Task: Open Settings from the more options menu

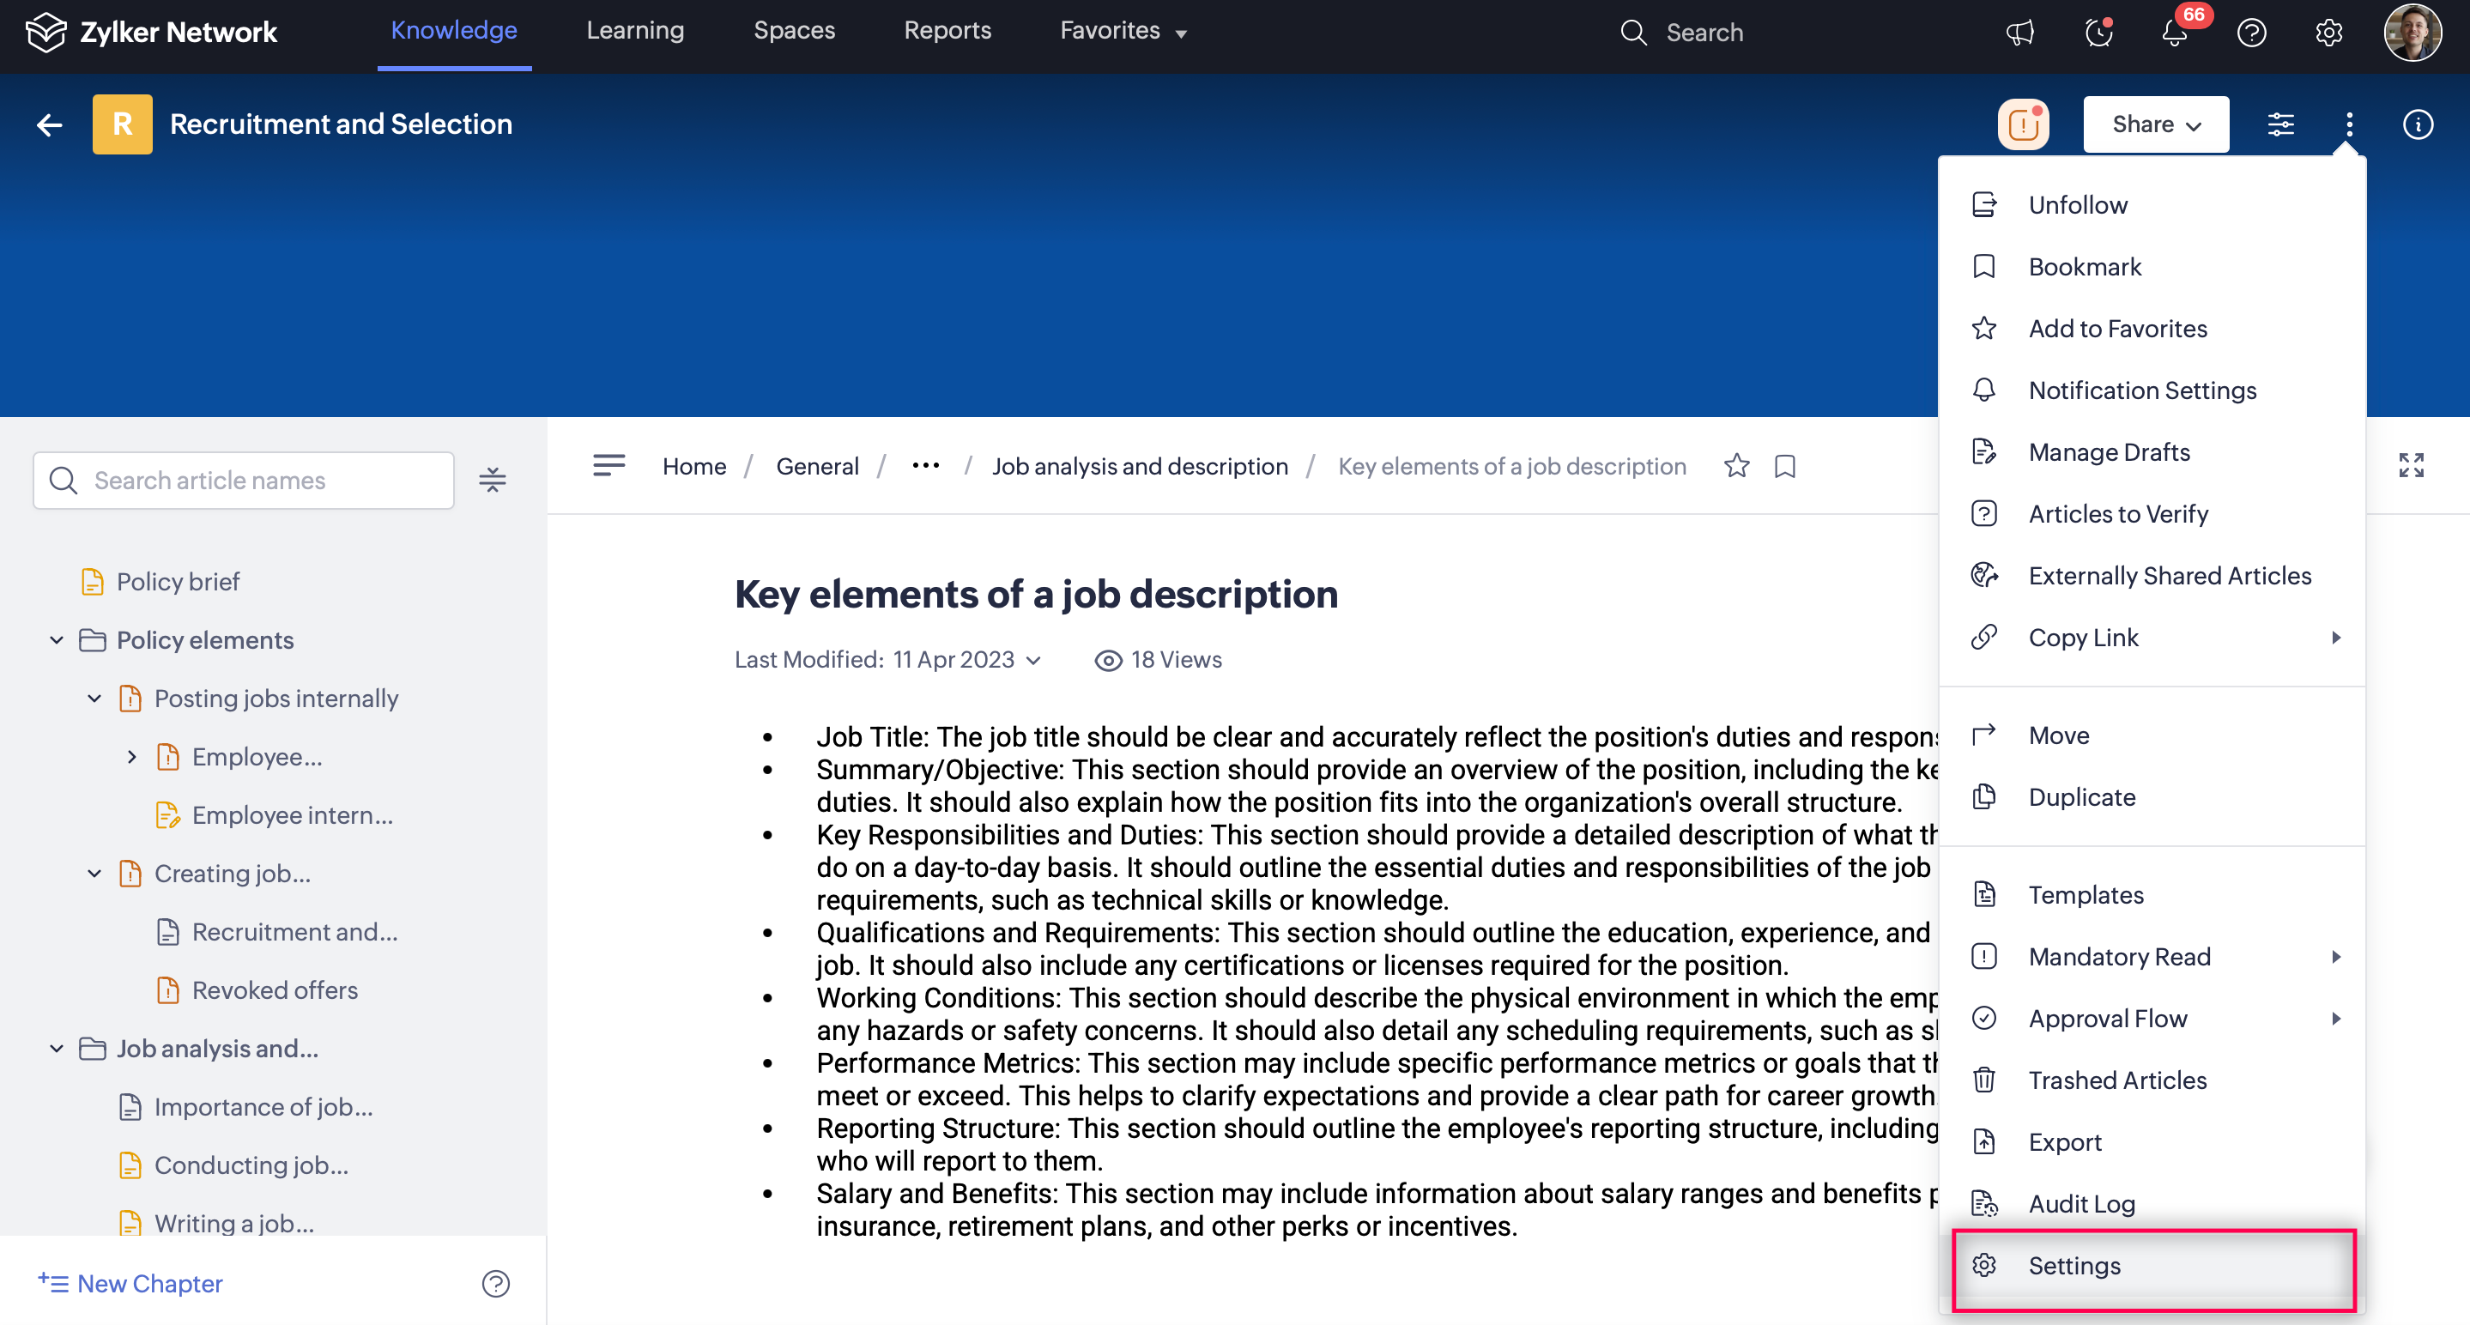Action: 2074,1266
